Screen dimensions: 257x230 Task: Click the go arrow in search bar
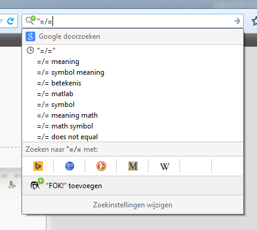[237, 21]
